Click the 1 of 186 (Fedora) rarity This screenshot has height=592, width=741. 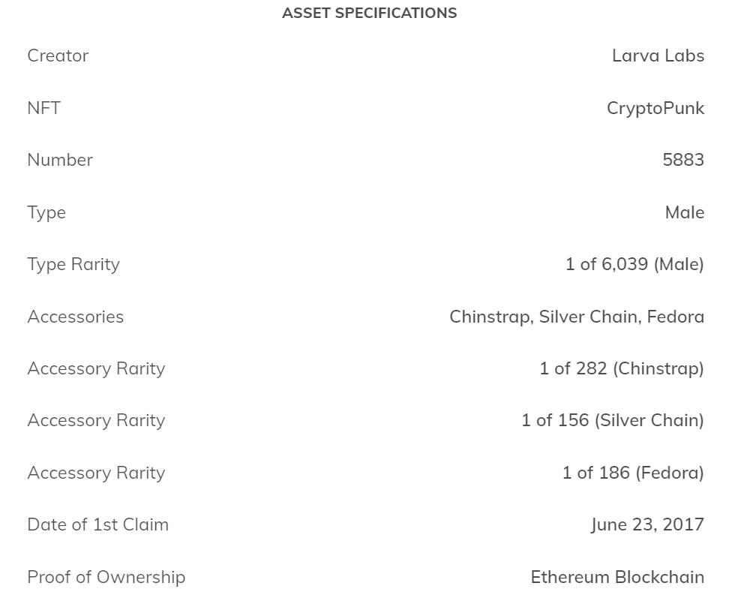[633, 473]
